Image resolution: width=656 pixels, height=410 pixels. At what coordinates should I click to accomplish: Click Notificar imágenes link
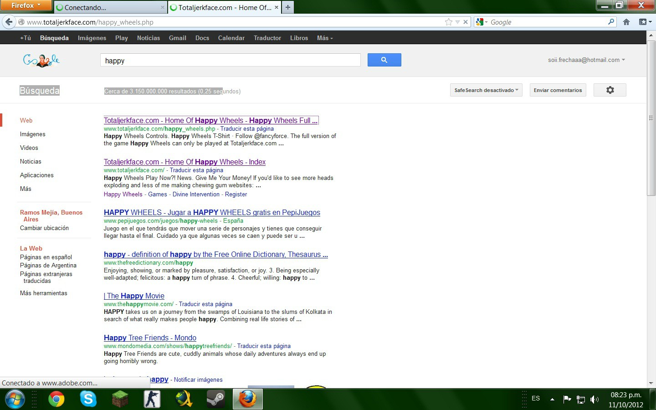pyautogui.click(x=198, y=379)
